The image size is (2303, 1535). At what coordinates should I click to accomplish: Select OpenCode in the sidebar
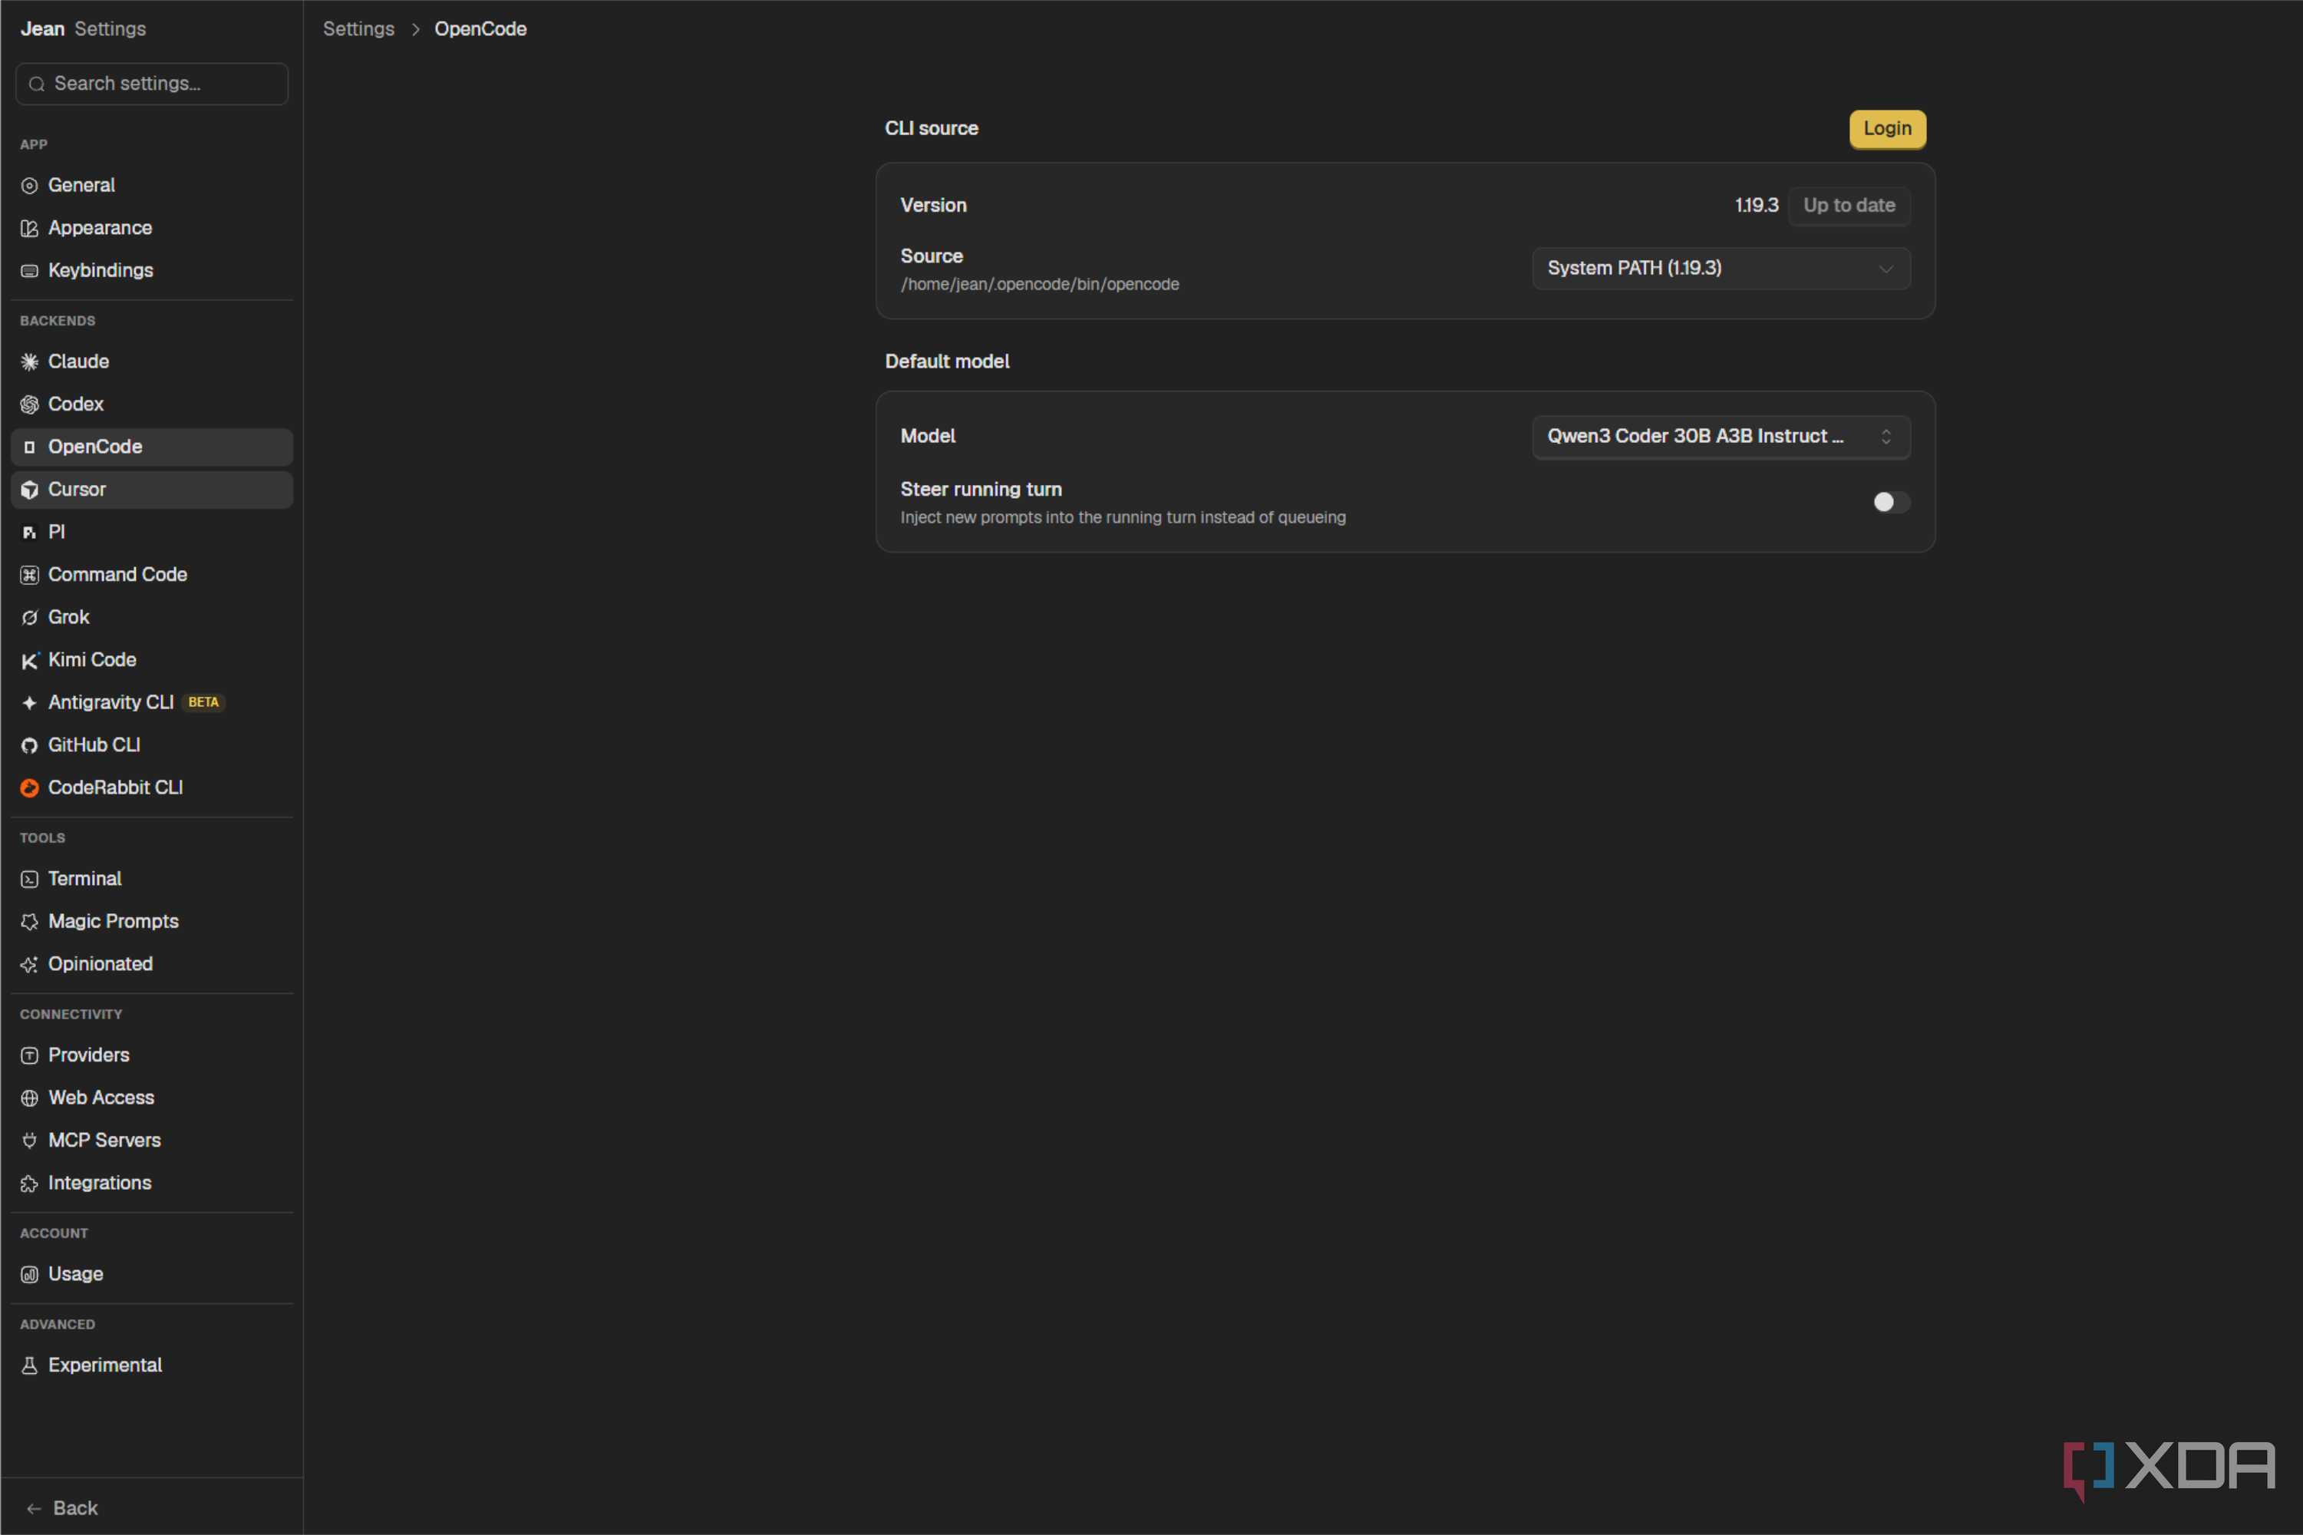point(152,447)
